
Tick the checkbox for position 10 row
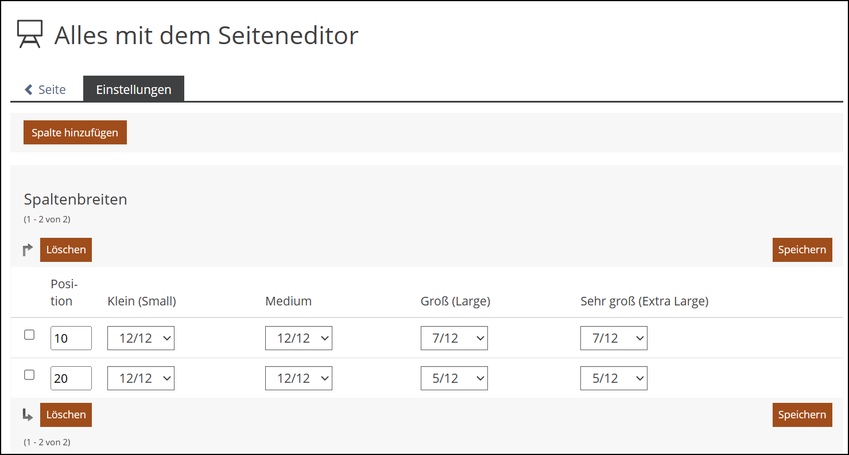29,335
